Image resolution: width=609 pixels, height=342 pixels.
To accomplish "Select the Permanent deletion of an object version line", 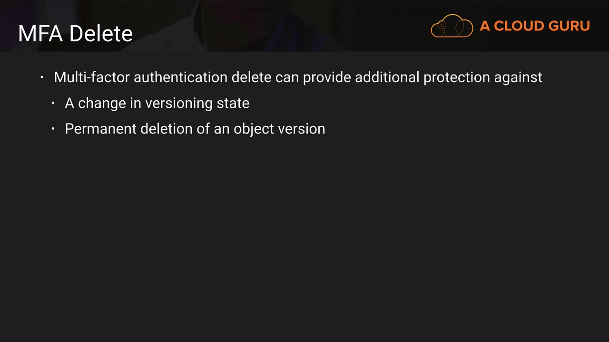I will click(195, 129).
